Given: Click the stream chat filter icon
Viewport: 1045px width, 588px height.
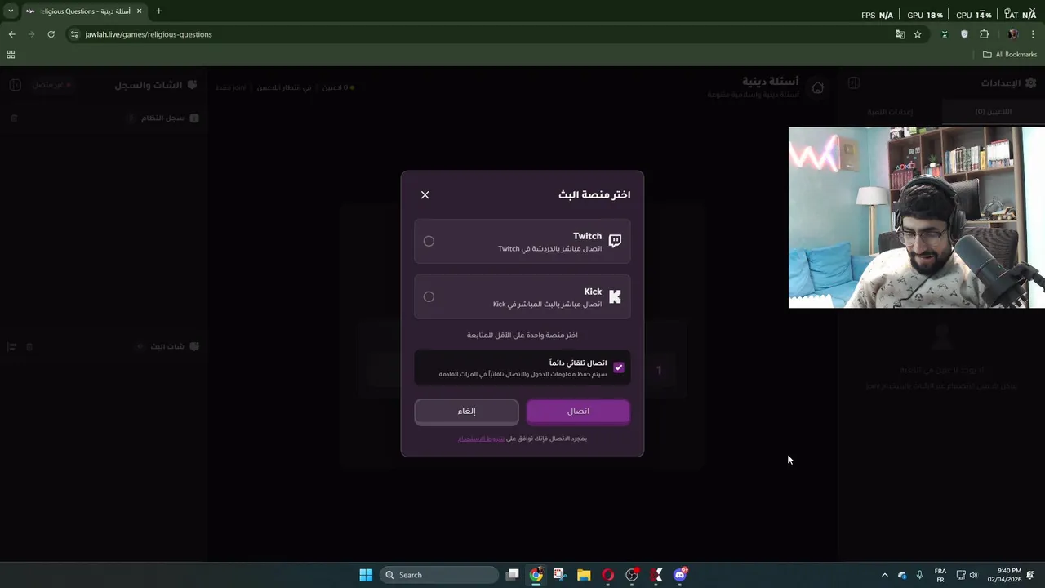Looking at the screenshot, I should [11, 347].
